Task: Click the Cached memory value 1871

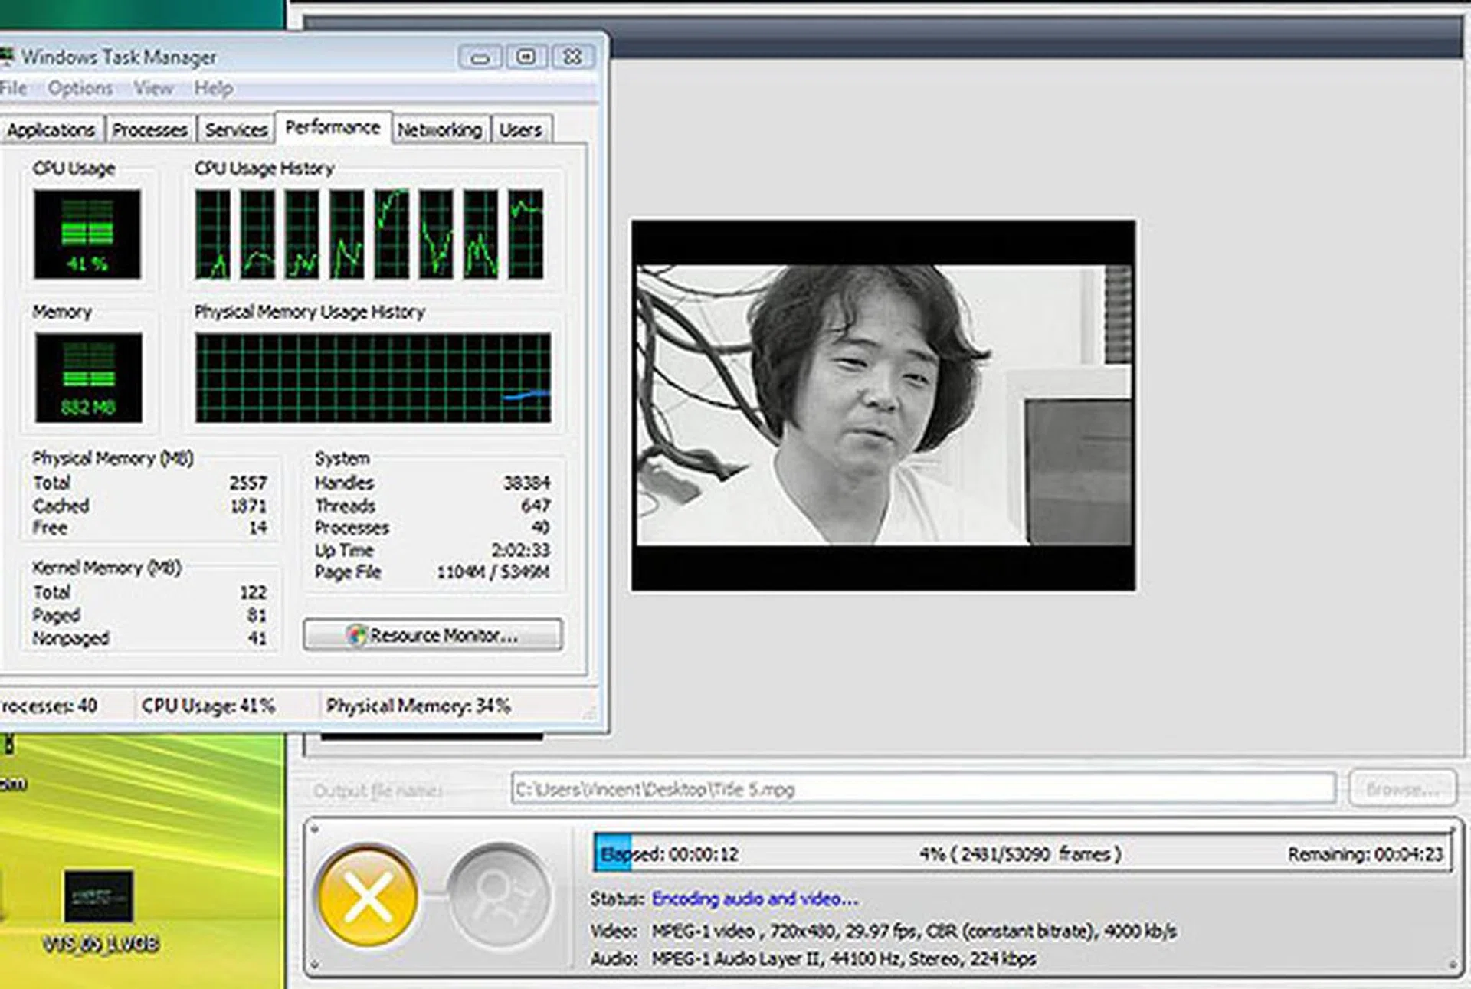Action: coord(248,506)
